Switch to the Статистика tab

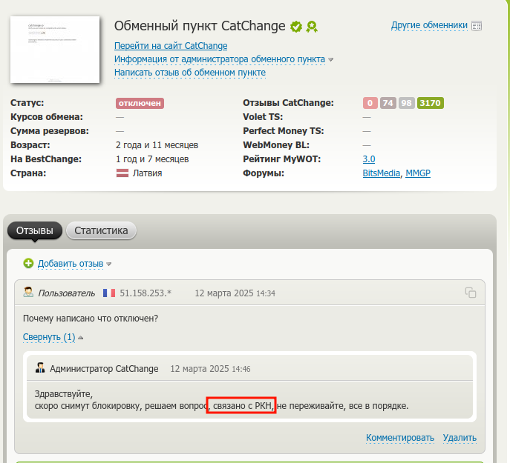101,230
